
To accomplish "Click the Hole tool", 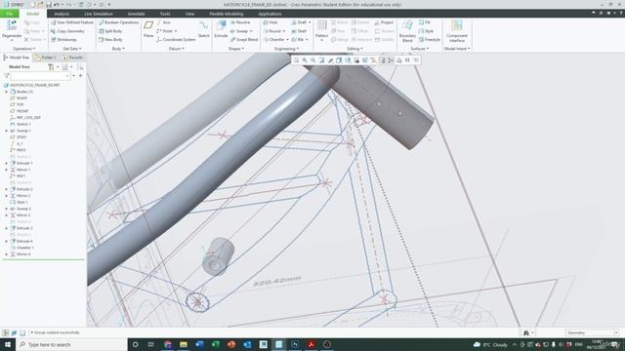I will pyautogui.click(x=271, y=22).
